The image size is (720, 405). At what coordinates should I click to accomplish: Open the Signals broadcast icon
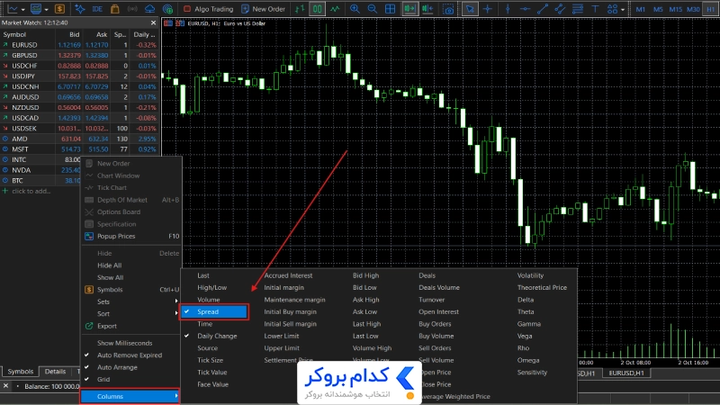pyautogui.click(x=132, y=9)
